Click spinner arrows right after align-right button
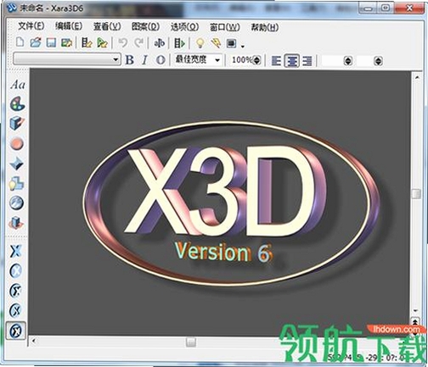The height and width of the screenshot is (367, 428). pyautogui.click(x=348, y=61)
